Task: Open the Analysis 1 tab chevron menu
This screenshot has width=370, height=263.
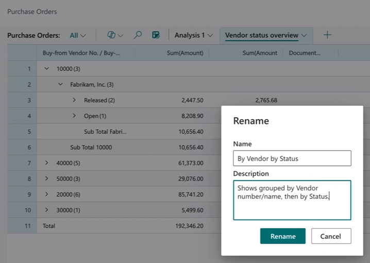Action: click(x=210, y=35)
